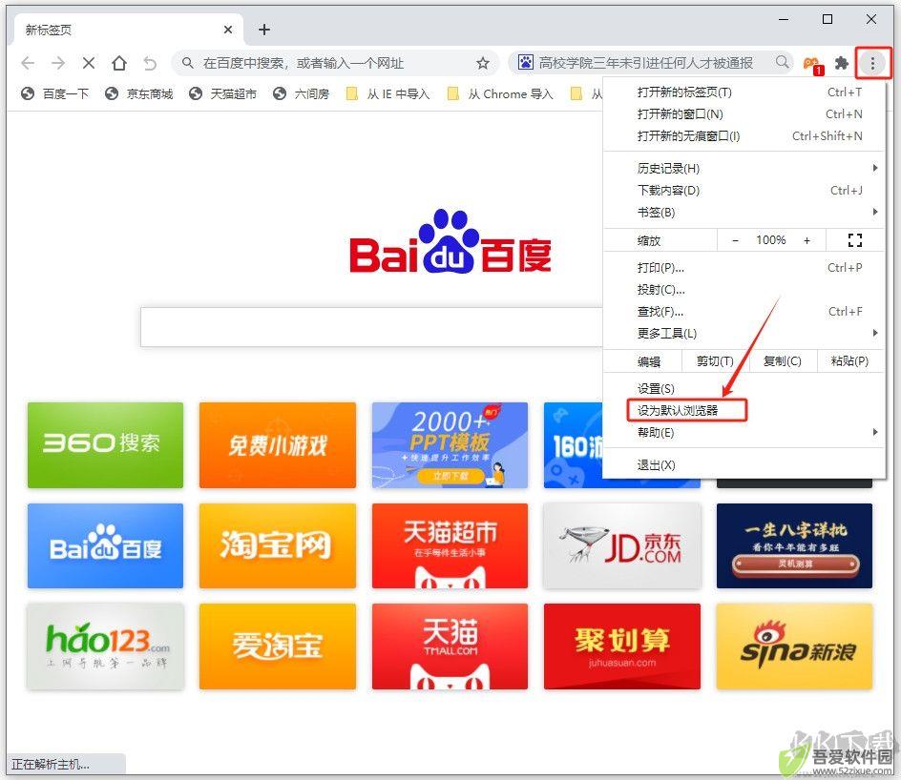Close the 新标签页 tab
Image resolution: width=901 pixels, height=780 pixels.
[228, 30]
